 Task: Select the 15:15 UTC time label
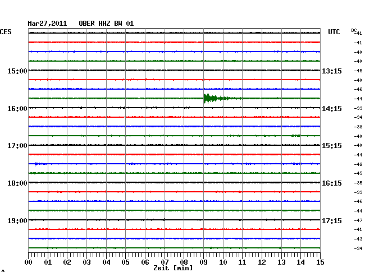tap(332, 146)
